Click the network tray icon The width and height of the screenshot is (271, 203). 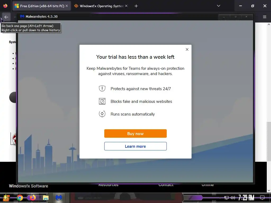227,198
